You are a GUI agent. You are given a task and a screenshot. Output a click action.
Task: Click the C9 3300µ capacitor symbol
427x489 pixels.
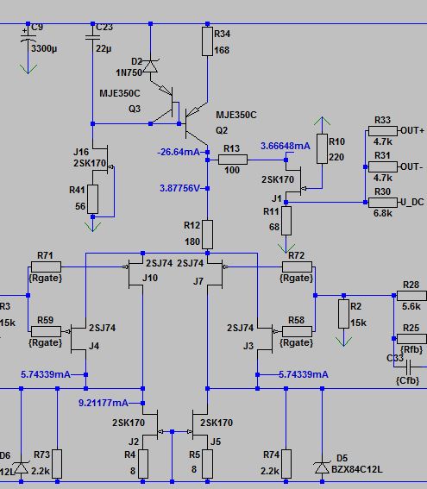click(28, 38)
